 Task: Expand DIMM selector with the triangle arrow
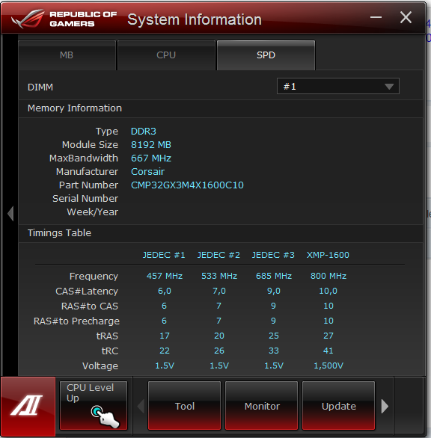pos(389,87)
